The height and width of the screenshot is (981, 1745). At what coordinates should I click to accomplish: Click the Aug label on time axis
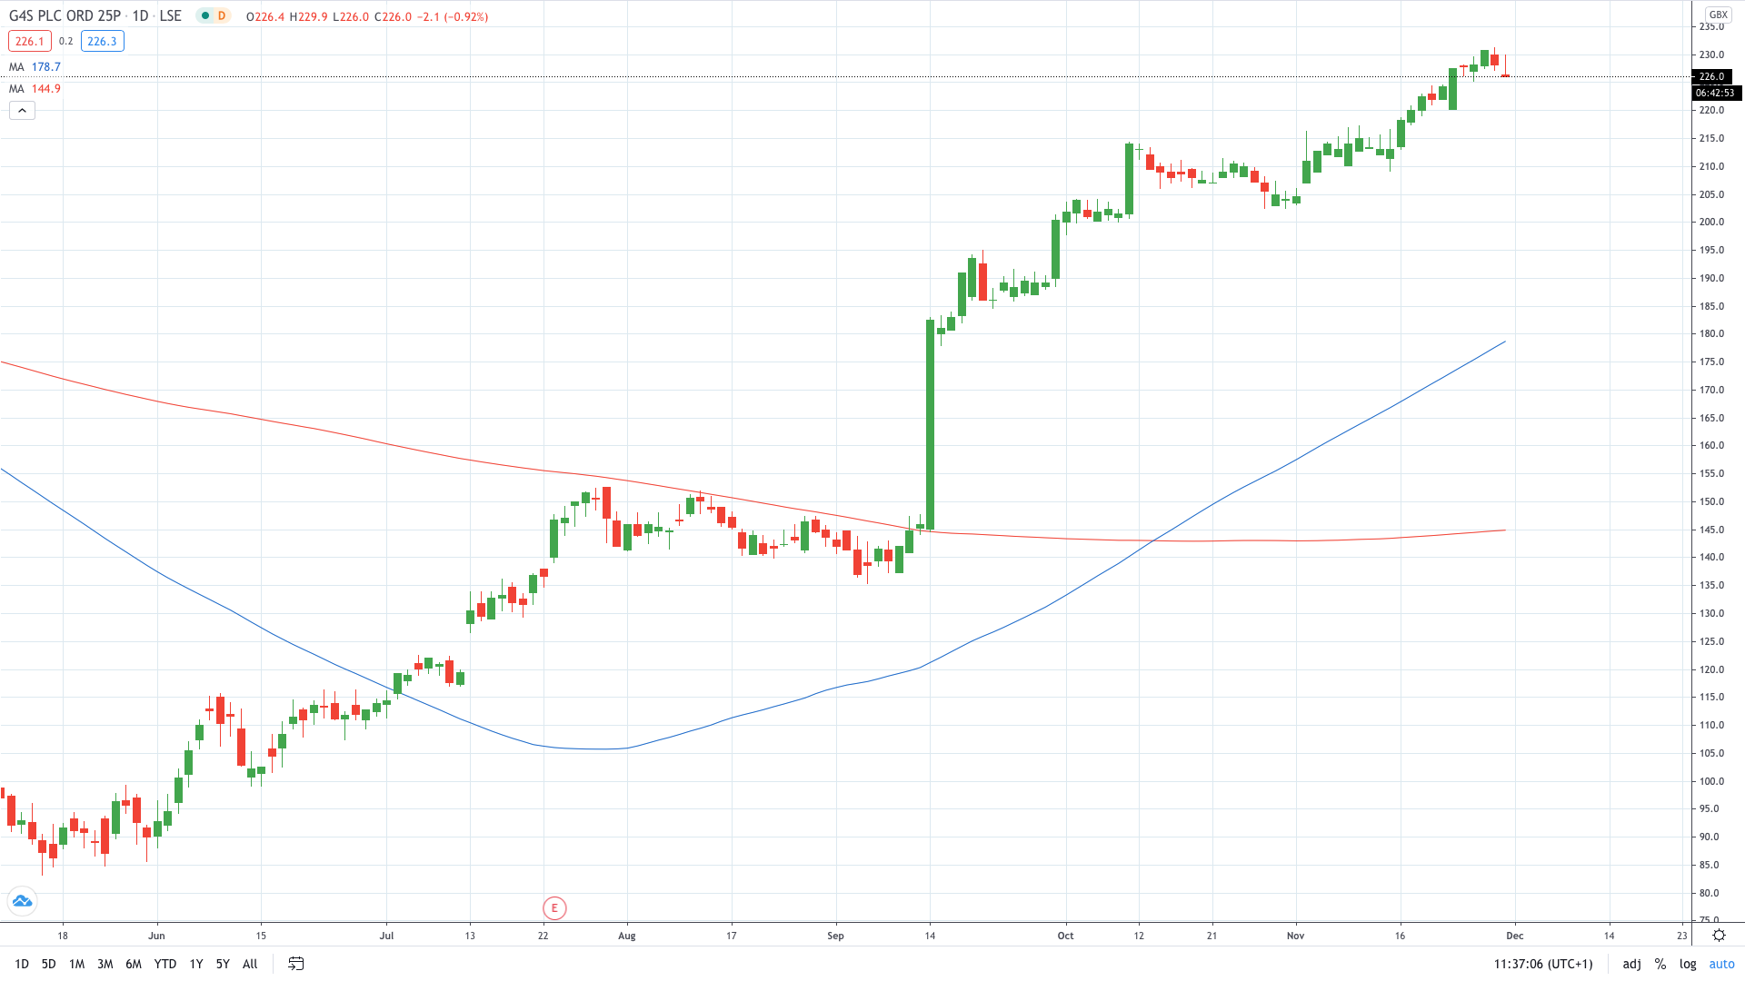click(x=626, y=936)
